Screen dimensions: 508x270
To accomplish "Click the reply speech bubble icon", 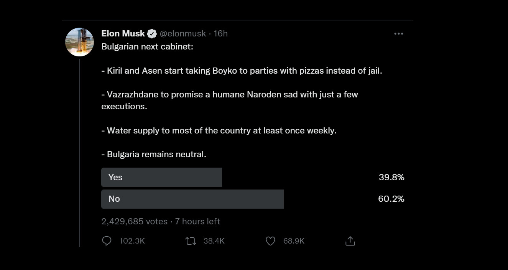I will point(107,241).
